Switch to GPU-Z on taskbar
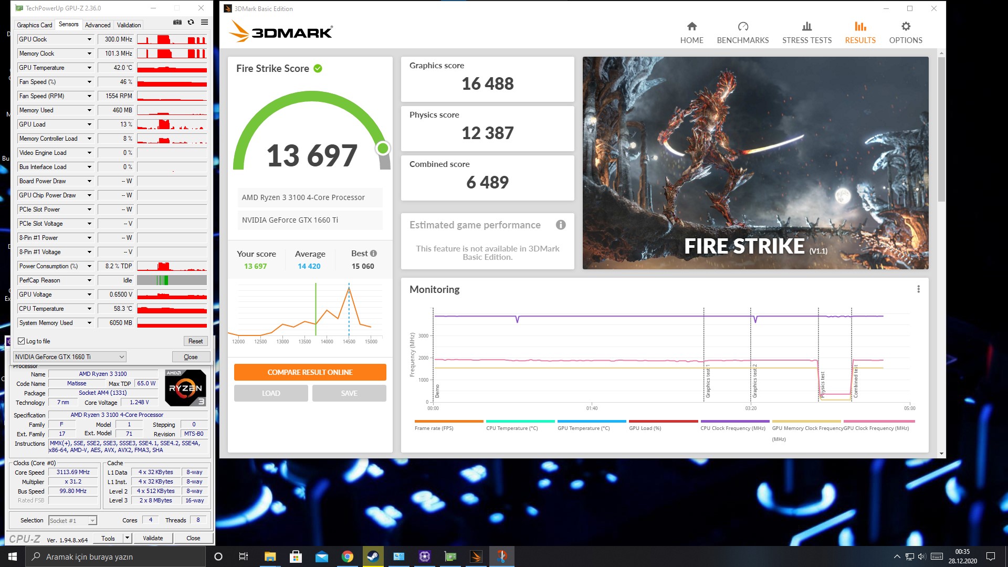 tap(450, 556)
